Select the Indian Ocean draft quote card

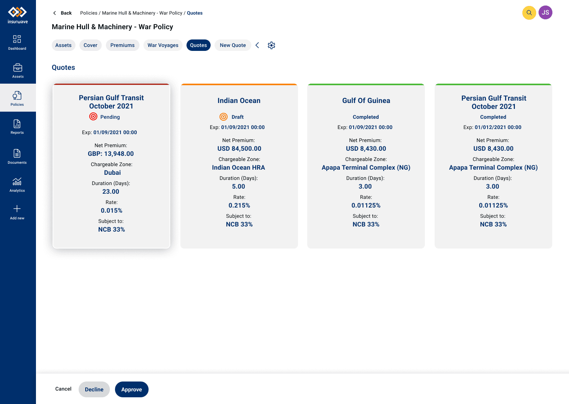pyautogui.click(x=239, y=166)
